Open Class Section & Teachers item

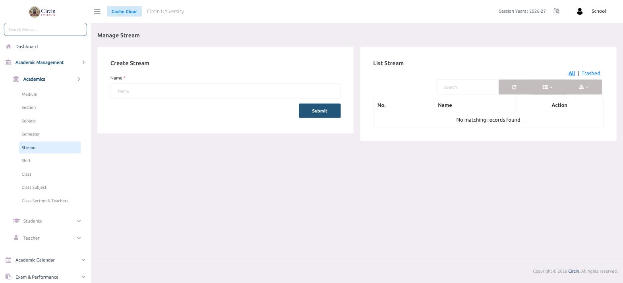[x=45, y=201]
